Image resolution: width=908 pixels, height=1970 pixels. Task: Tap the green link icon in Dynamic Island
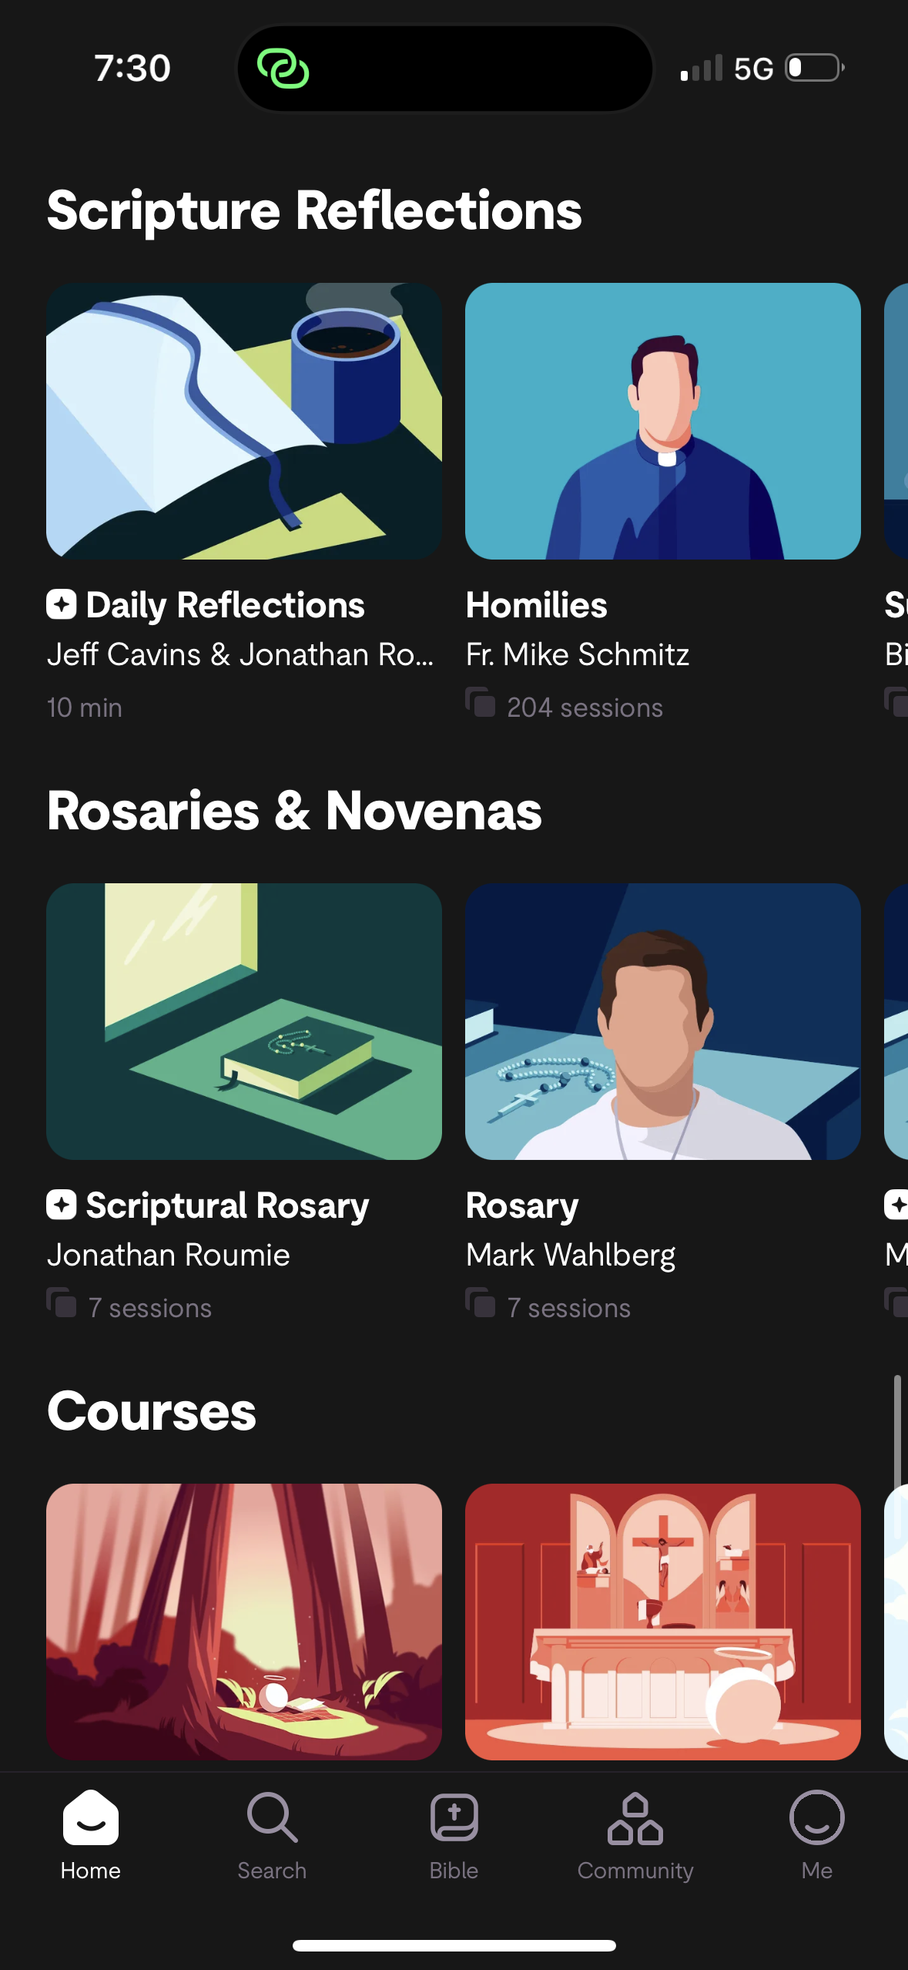[x=283, y=69]
